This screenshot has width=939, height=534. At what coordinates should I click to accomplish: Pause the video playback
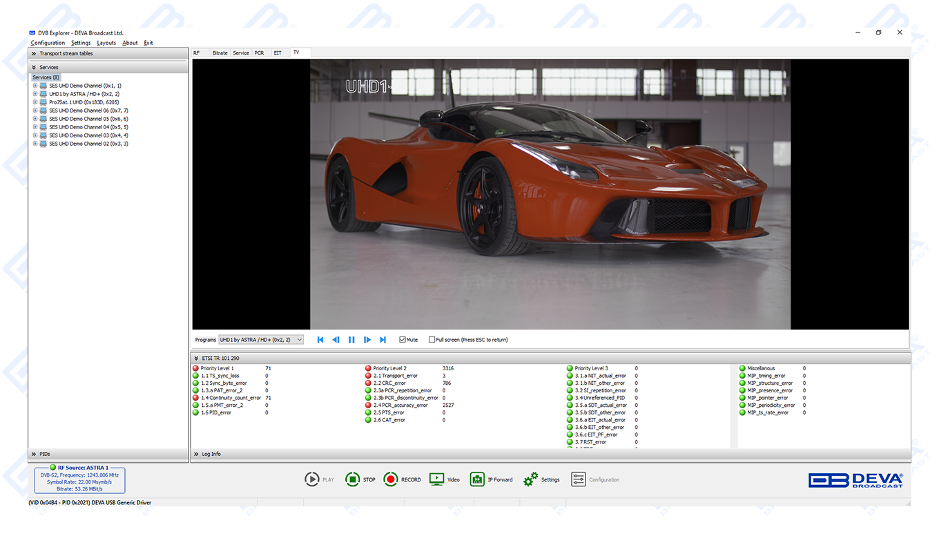[351, 340]
